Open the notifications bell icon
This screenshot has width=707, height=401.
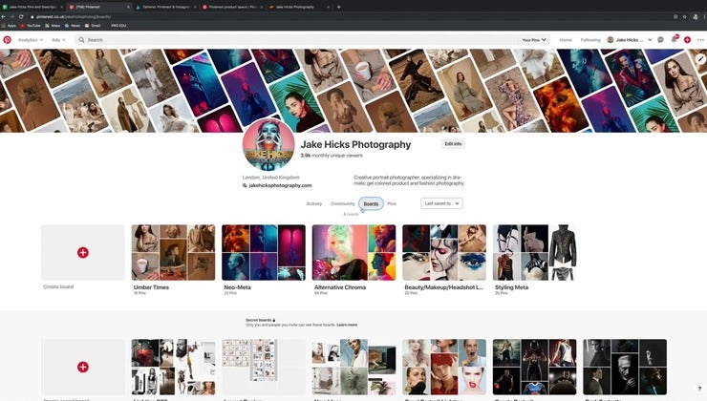coord(674,40)
